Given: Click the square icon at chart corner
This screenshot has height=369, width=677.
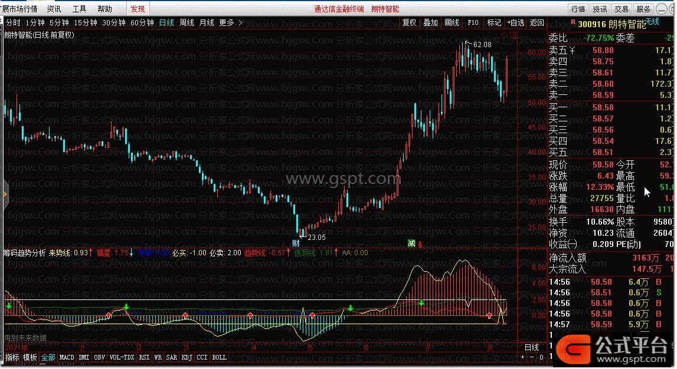Looking at the screenshot, I should coord(513,35).
